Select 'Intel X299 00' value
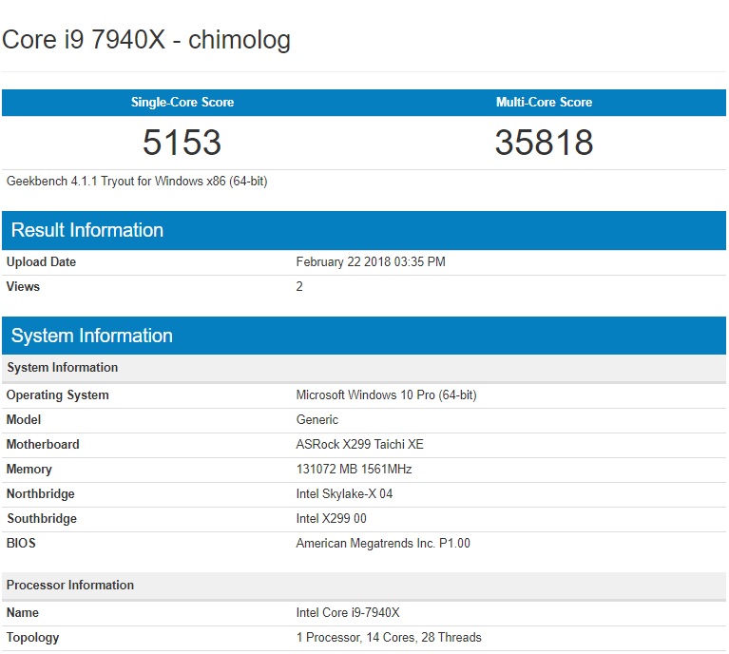The image size is (729, 654). click(331, 519)
